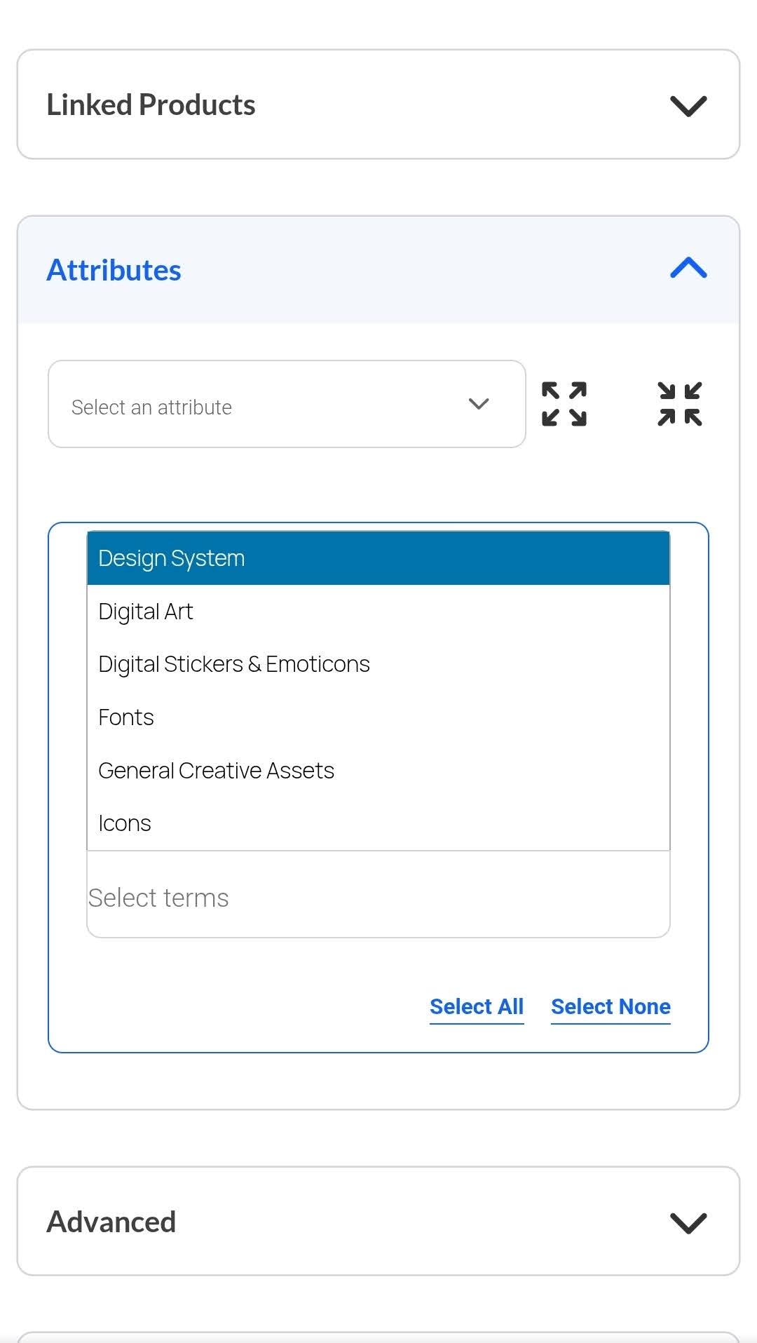Click the small arrow in attribute selector
This screenshot has height=1343, width=757.
tap(479, 404)
